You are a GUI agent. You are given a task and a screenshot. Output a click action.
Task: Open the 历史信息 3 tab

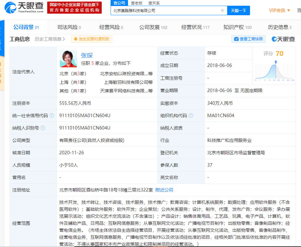pyautogui.click(x=280, y=27)
